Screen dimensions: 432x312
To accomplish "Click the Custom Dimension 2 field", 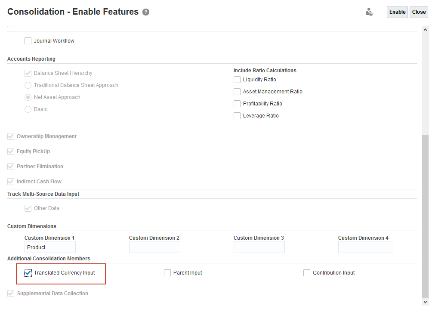I will point(154,247).
